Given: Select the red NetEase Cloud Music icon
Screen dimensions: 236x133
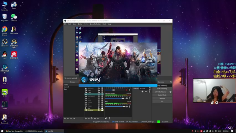Looking at the screenshot, I should tap(14, 55).
